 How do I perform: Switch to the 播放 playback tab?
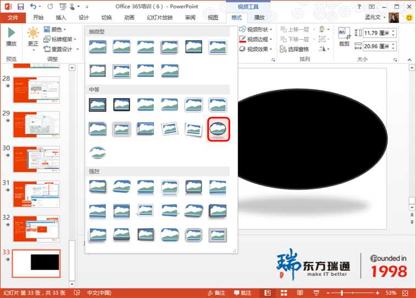tap(259, 18)
